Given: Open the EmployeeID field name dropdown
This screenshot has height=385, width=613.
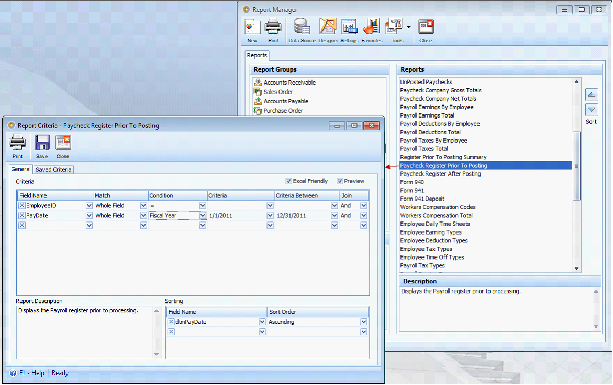Looking at the screenshot, I should click(x=89, y=206).
